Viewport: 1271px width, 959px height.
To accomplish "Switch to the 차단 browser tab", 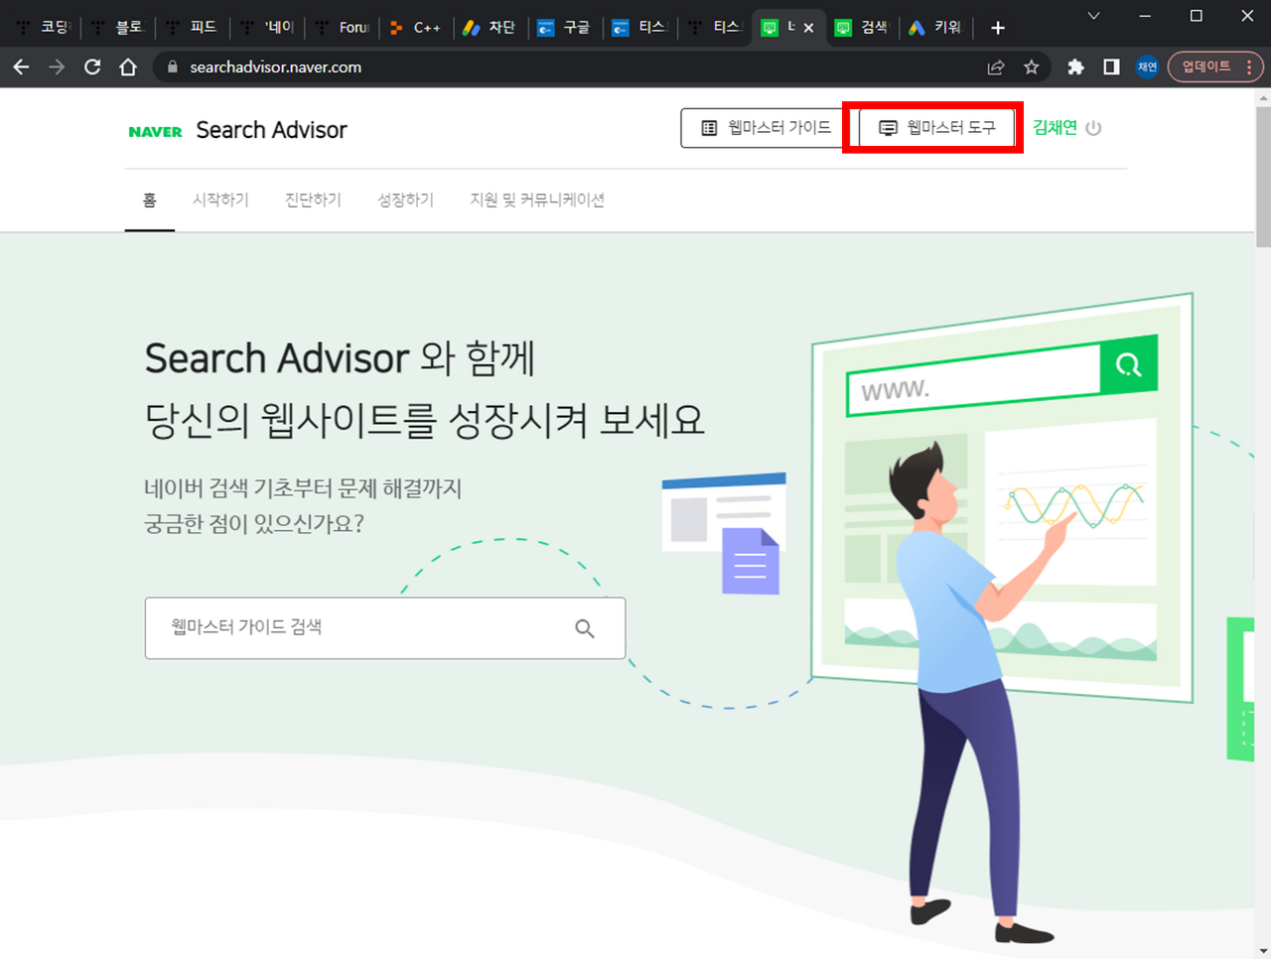I will pyautogui.click(x=492, y=28).
